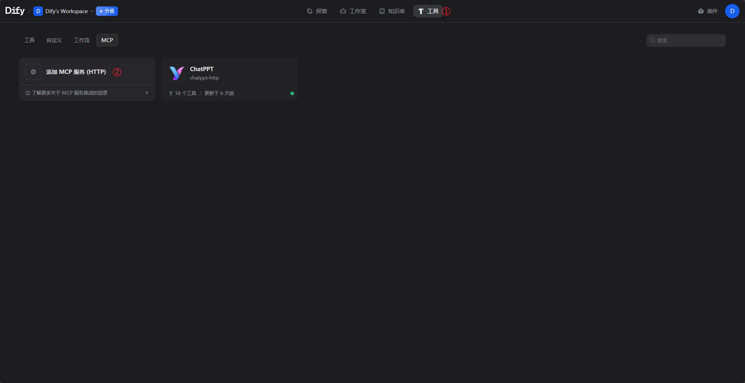745x383 pixels.
Task: Click the ChatPPT green status indicator dot
Action: pos(292,93)
